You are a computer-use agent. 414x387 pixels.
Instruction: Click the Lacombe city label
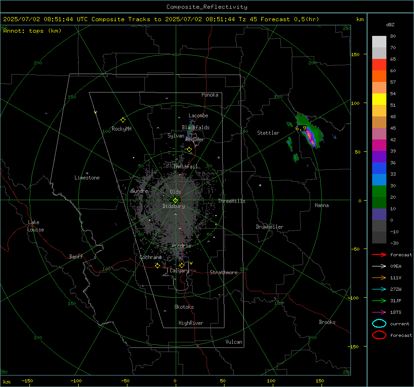[x=198, y=116]
